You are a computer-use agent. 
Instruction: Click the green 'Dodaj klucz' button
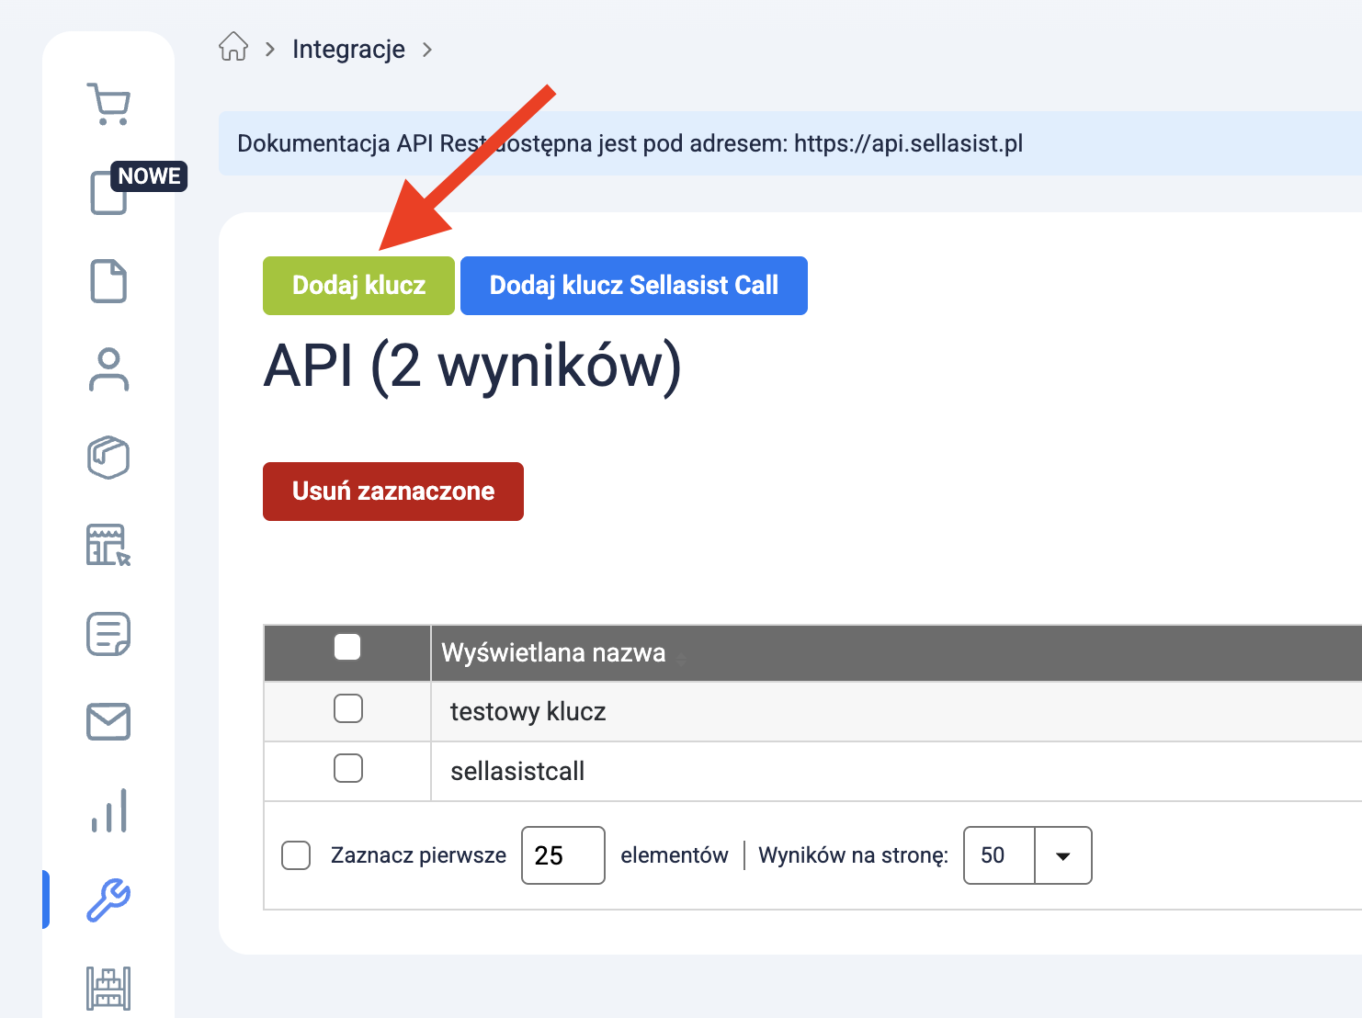[x=358, y=286]
